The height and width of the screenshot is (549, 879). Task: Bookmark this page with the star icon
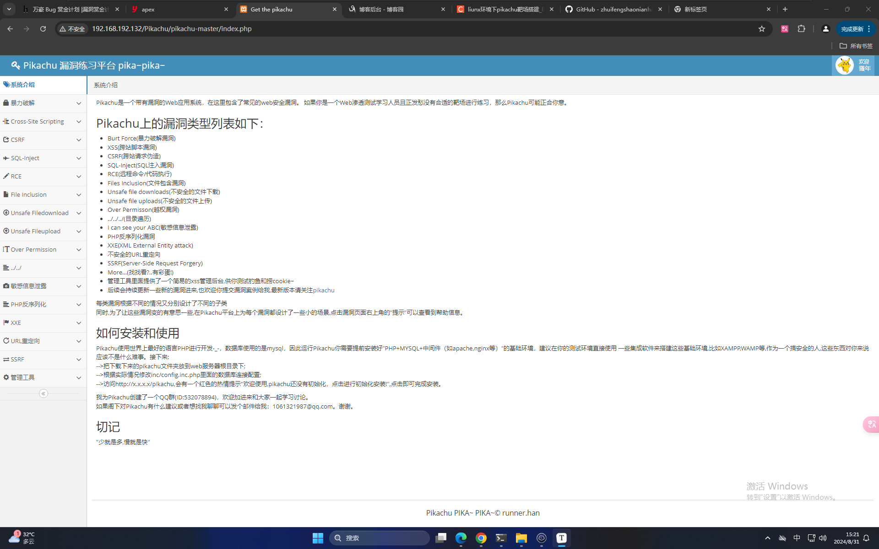(x=762, y=29)
